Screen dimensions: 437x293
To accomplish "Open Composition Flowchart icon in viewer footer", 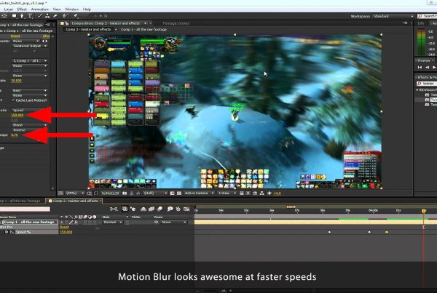I will (262, 193).
